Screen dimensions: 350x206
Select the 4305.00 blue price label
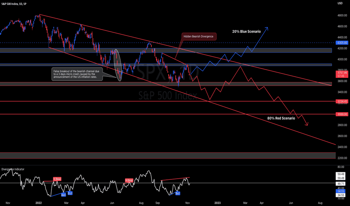342,43
